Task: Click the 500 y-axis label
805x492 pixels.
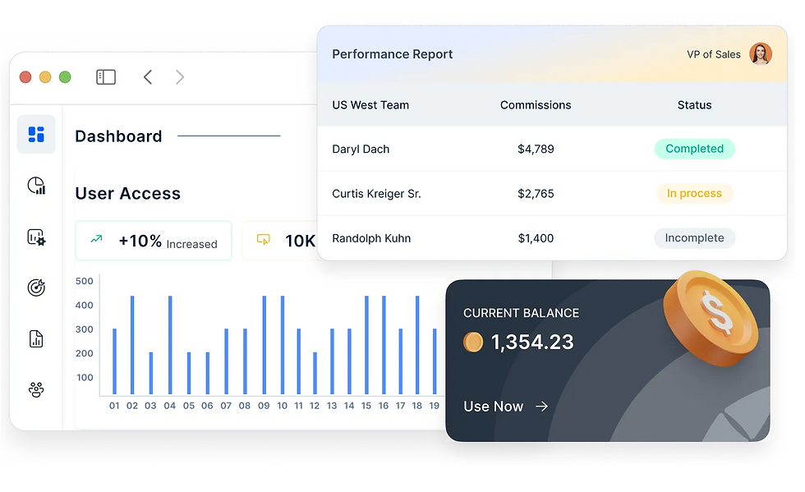Action: click(x=84, y=281)
